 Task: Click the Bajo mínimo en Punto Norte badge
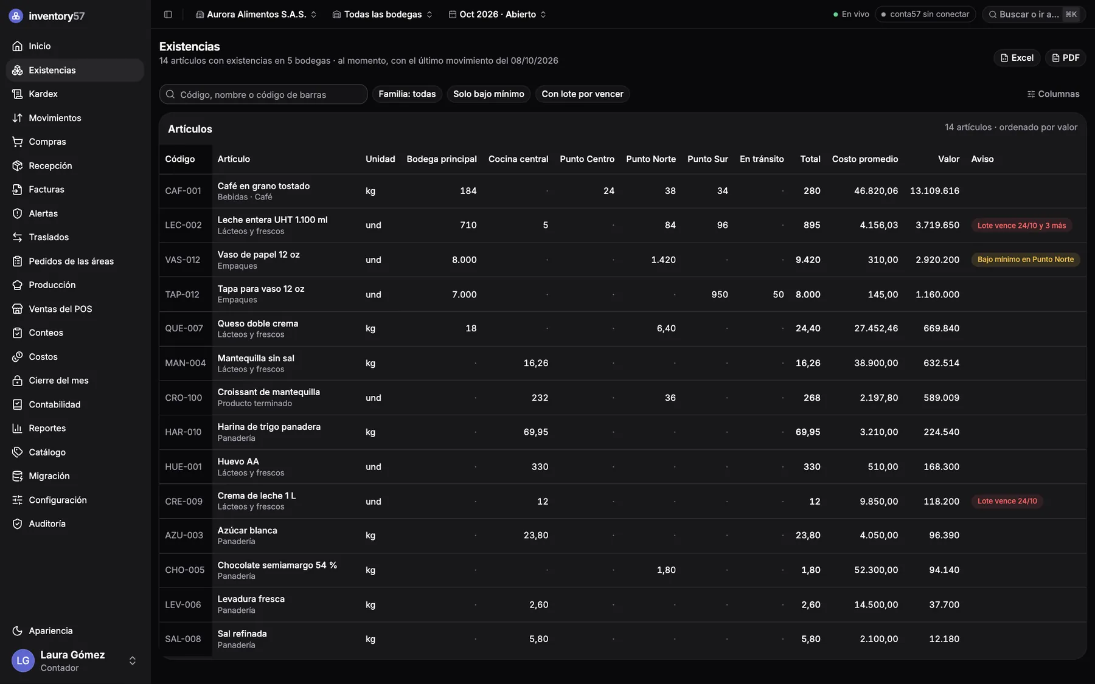click(x=1026, y=260)
